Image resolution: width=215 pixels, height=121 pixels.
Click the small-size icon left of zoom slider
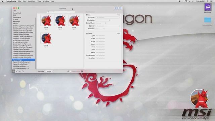point(68,71)
